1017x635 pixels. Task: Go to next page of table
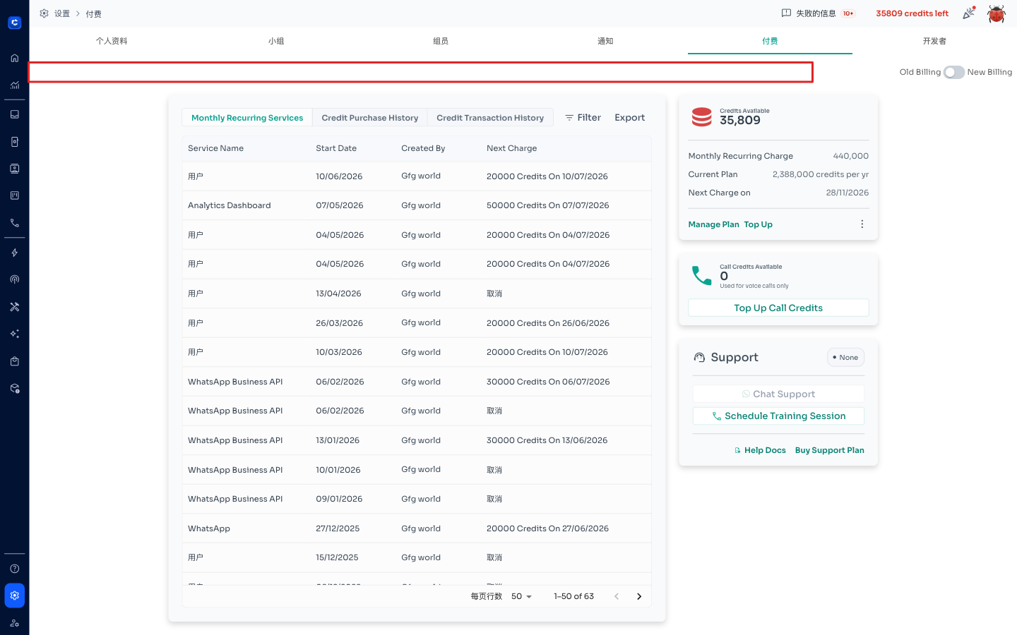pyautogui.click(x=639, y=596)
